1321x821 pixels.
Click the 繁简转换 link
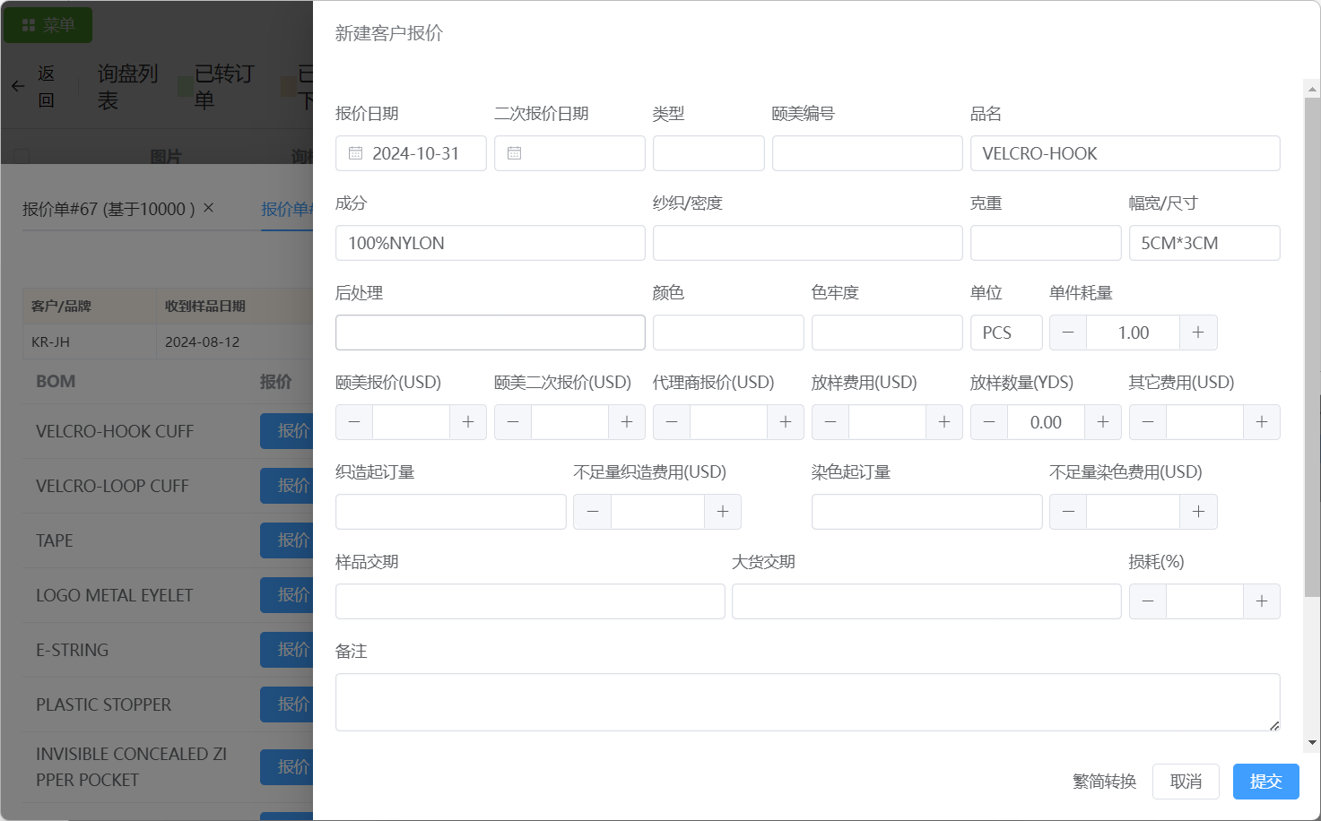pos(1104,782)
